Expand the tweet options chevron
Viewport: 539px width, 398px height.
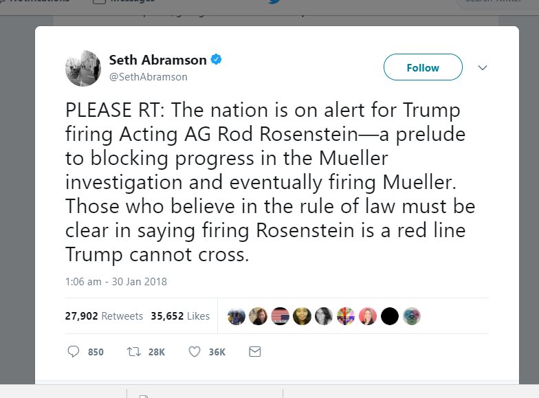click(x=483, y=67)
